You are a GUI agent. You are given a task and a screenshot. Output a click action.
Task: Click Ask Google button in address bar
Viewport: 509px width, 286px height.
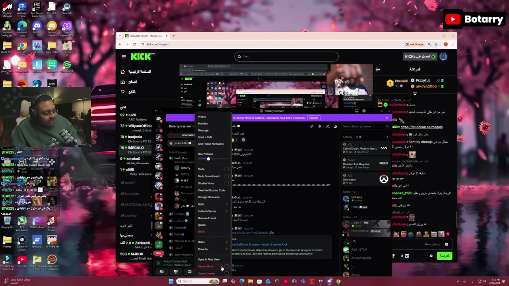[415, 44]
